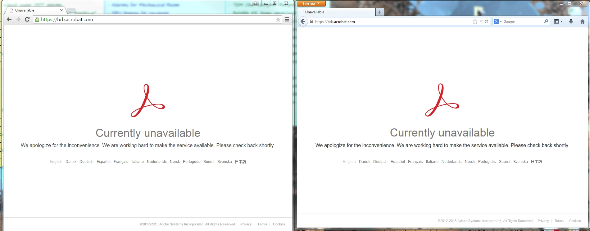Pick Italiano in the Chrome page
The width and height of the screenshot is (590, 231).
click(138, 162)
